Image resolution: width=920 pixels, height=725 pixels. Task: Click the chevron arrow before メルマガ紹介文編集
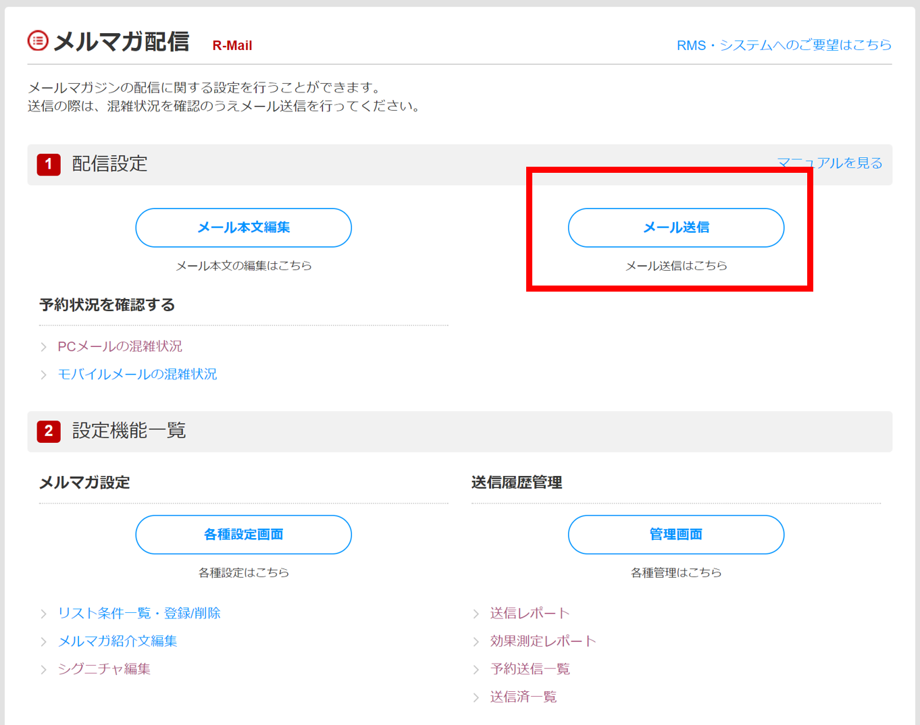[x=44, y=641]
